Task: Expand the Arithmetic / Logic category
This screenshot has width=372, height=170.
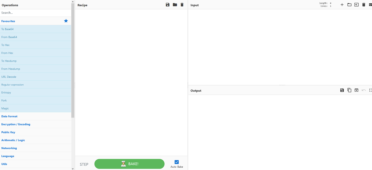Action: point(35,140)
